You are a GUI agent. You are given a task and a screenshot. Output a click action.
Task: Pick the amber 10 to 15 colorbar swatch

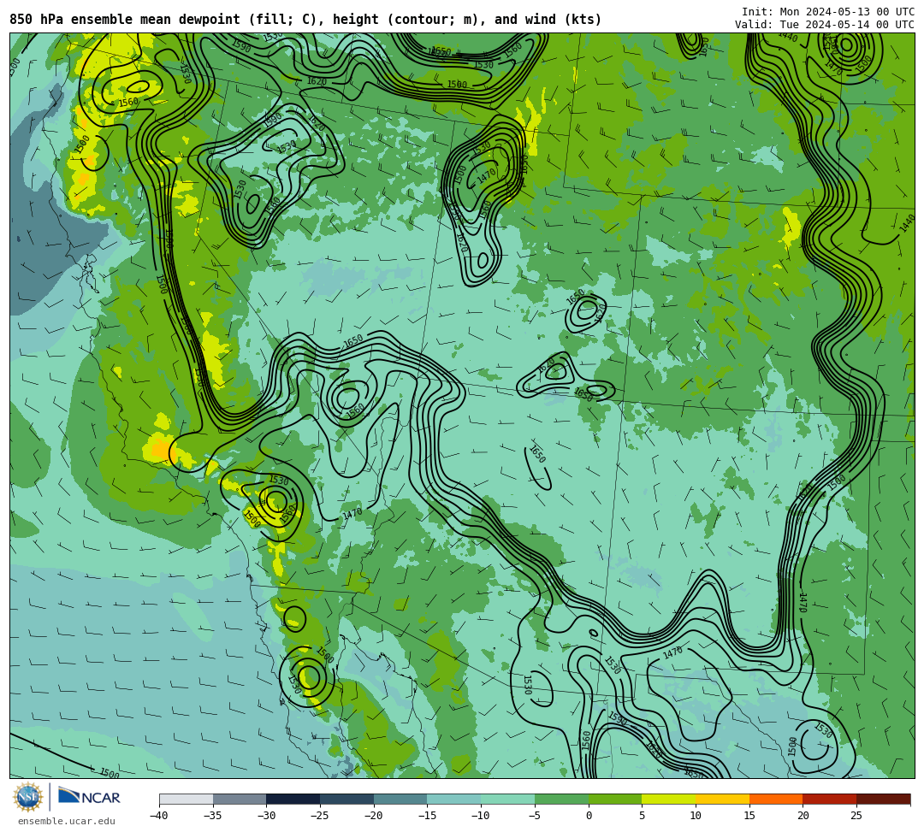722,799
